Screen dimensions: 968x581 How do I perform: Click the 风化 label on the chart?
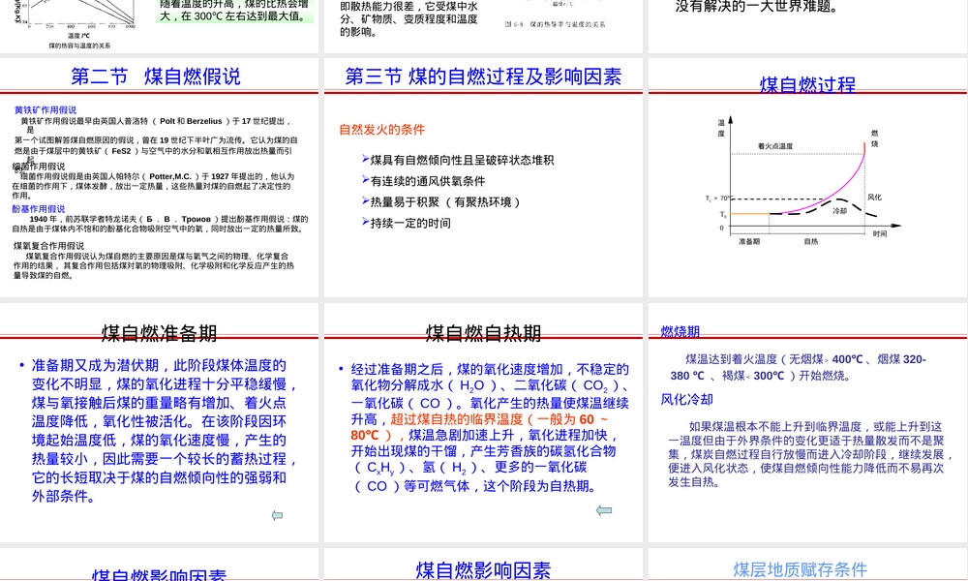click(x=874, y=197)
